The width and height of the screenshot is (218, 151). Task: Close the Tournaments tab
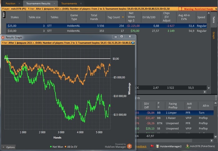pyautogui.click(x=81, y=3)
